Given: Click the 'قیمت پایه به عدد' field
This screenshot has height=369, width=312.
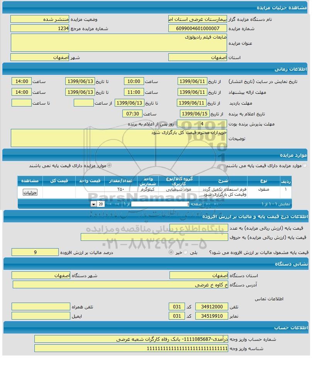Looking at the screenshot, I should tap(199, 228).
